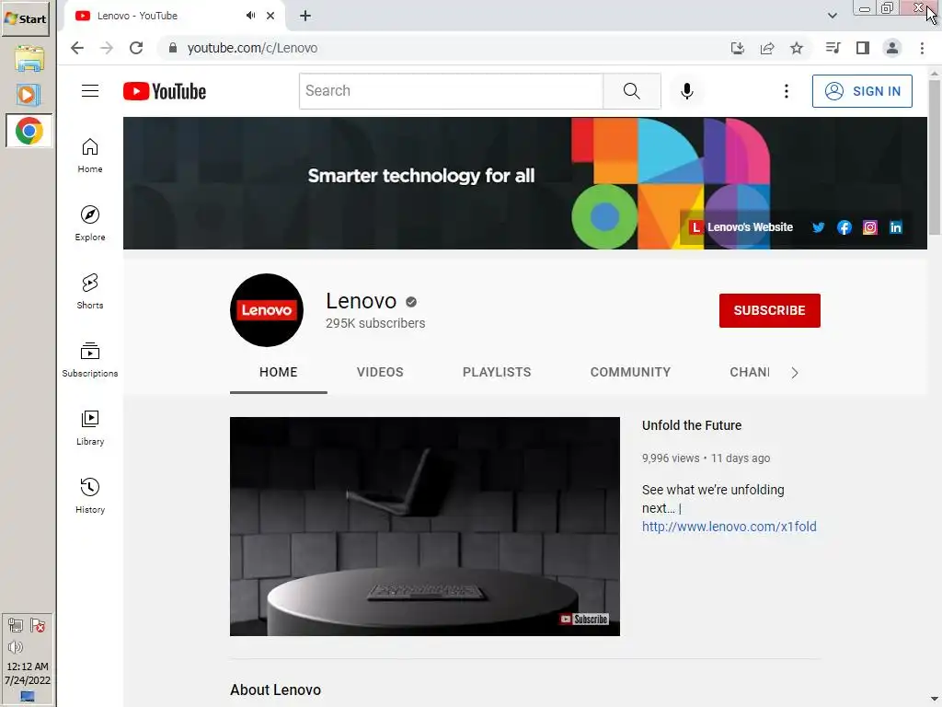Open the lenovo.com/x1fold link

pyautogui.click(x=729, y=527)
